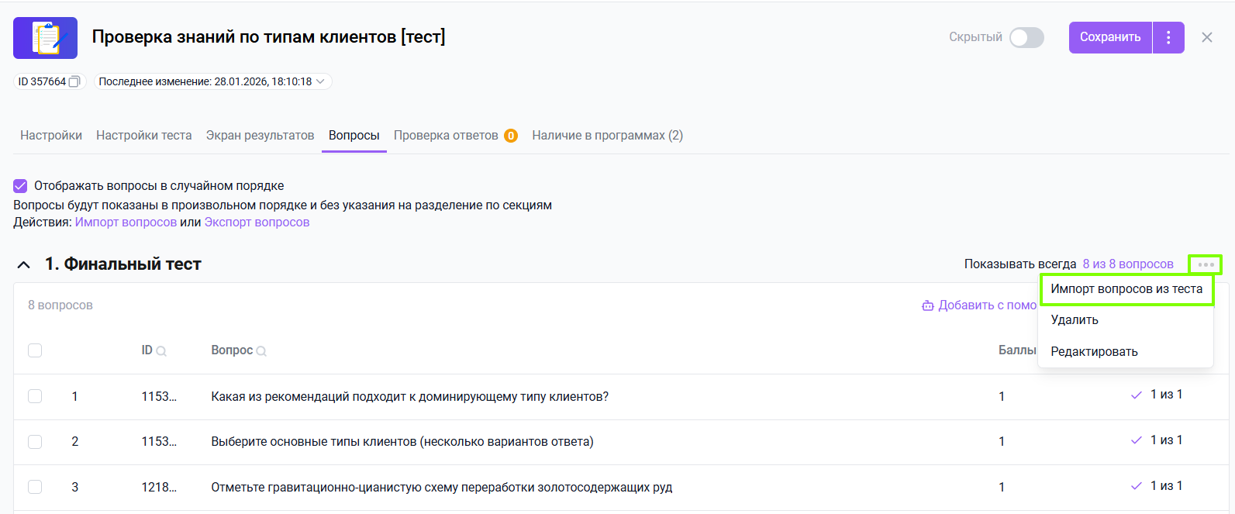Click the Сохранить button
Image resolution: width=1235 pixels, height=514 pixels.
click(x=1110, y=37)
